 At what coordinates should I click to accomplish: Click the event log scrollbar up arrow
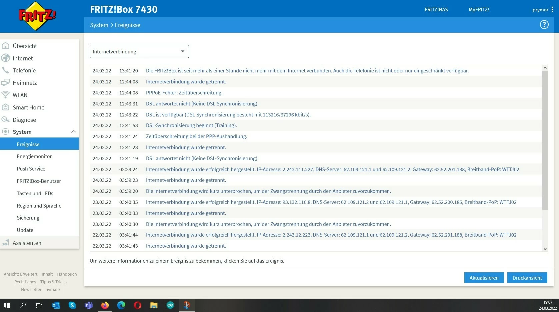point(545,68)
